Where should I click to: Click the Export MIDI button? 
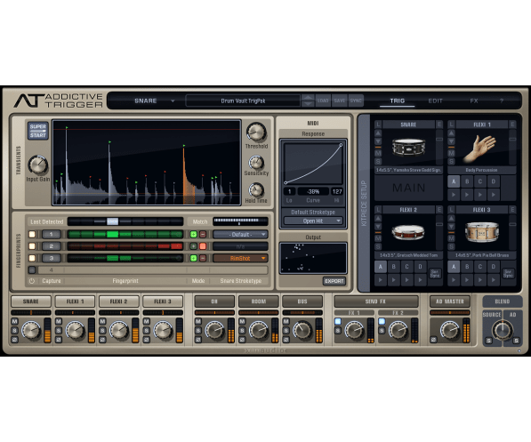[x=334, y=281]
